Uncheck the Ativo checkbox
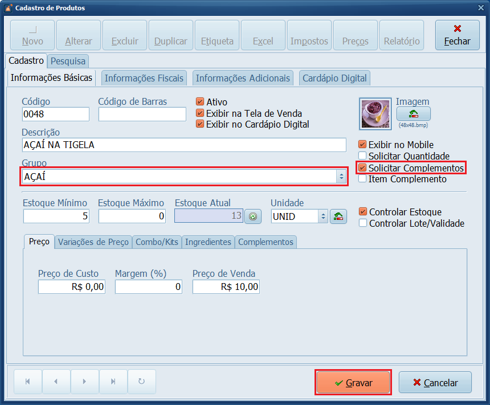This screenshot has height=405, width=490. click(x=201, y=101)
